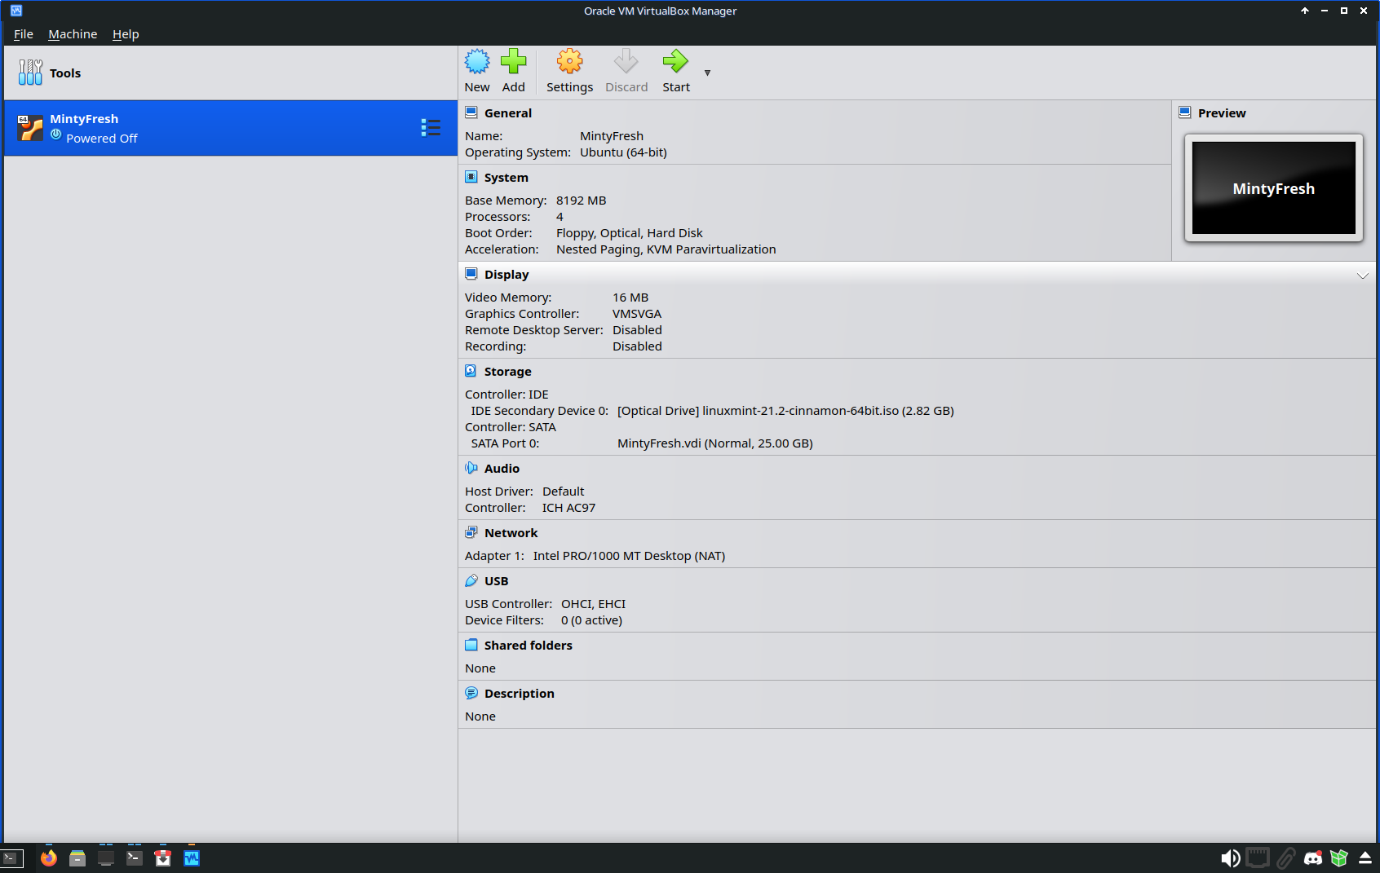Image resolution: width=1380 pixels, height=873 pixels.
Task: Click the USB section plug icon
Action: (471, 580)
